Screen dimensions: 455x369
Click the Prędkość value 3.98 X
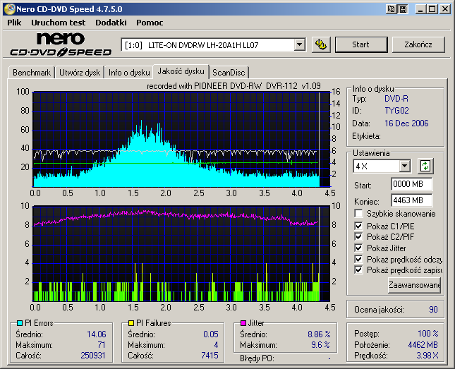pos(427,356)
